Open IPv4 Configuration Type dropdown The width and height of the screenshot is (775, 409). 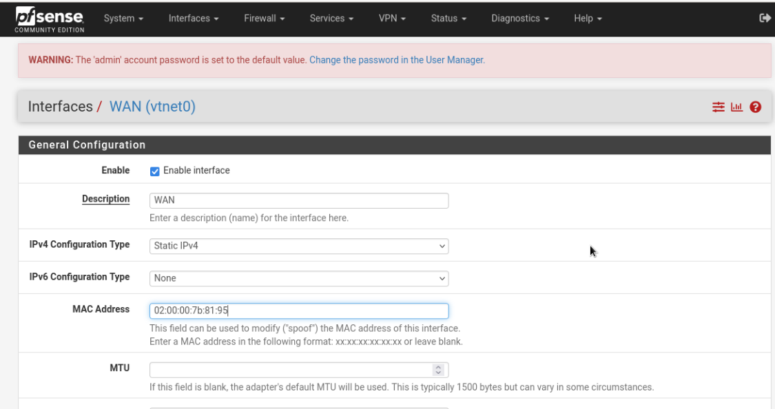tap(299, 246)
